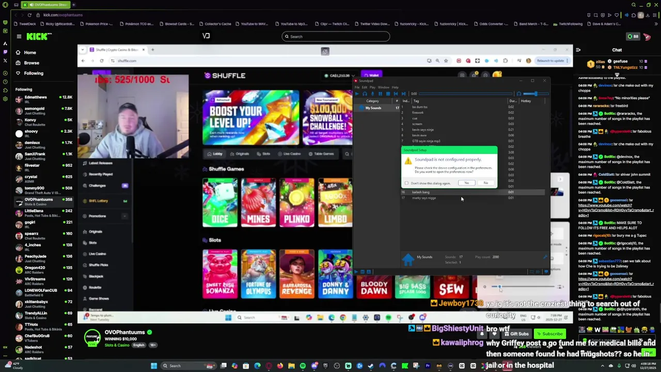Click the speaker volume icon in Soundpad
661x372 pixels.
(519, 94)
